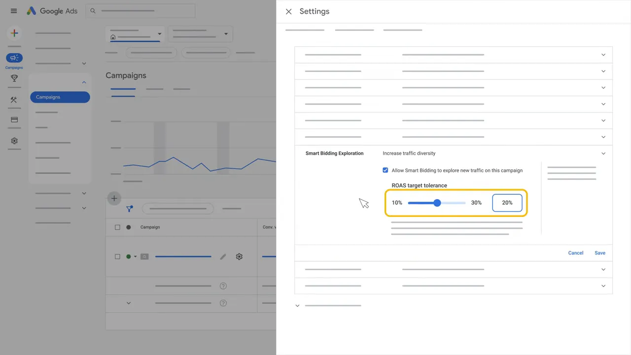
Task: Click the filter funnel icon
Action: pos(130,209)
